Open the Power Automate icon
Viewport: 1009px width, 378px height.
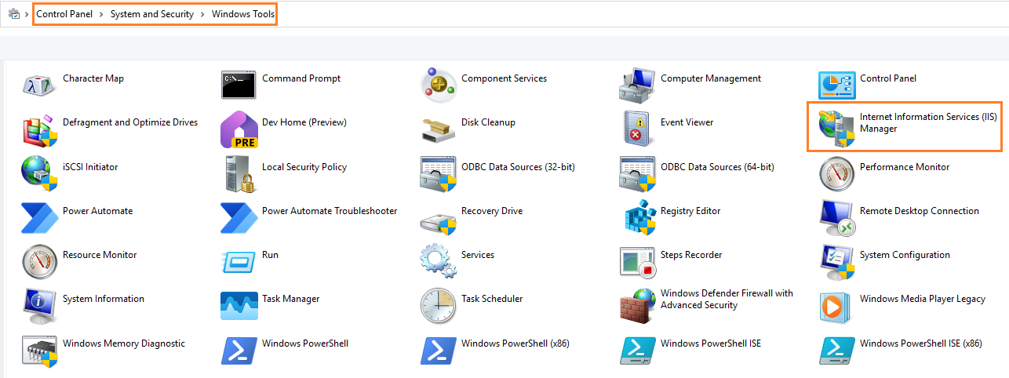[40, 216]
